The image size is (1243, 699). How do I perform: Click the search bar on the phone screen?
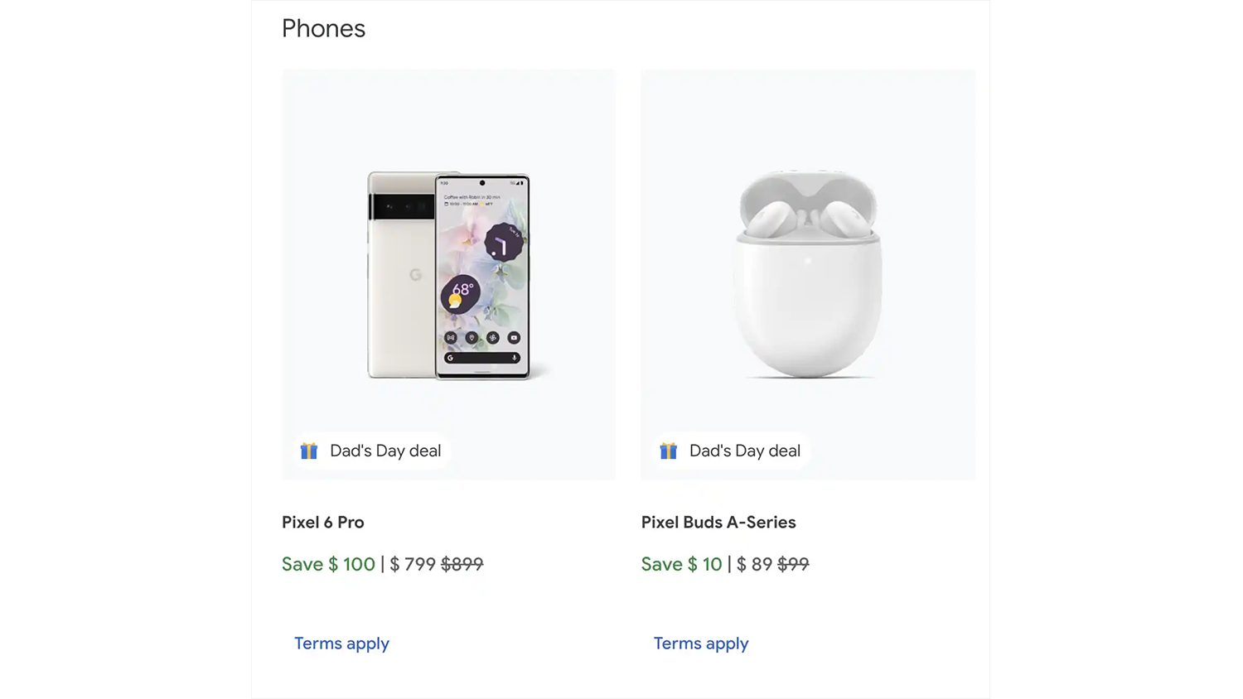click(x=482, y=358)
